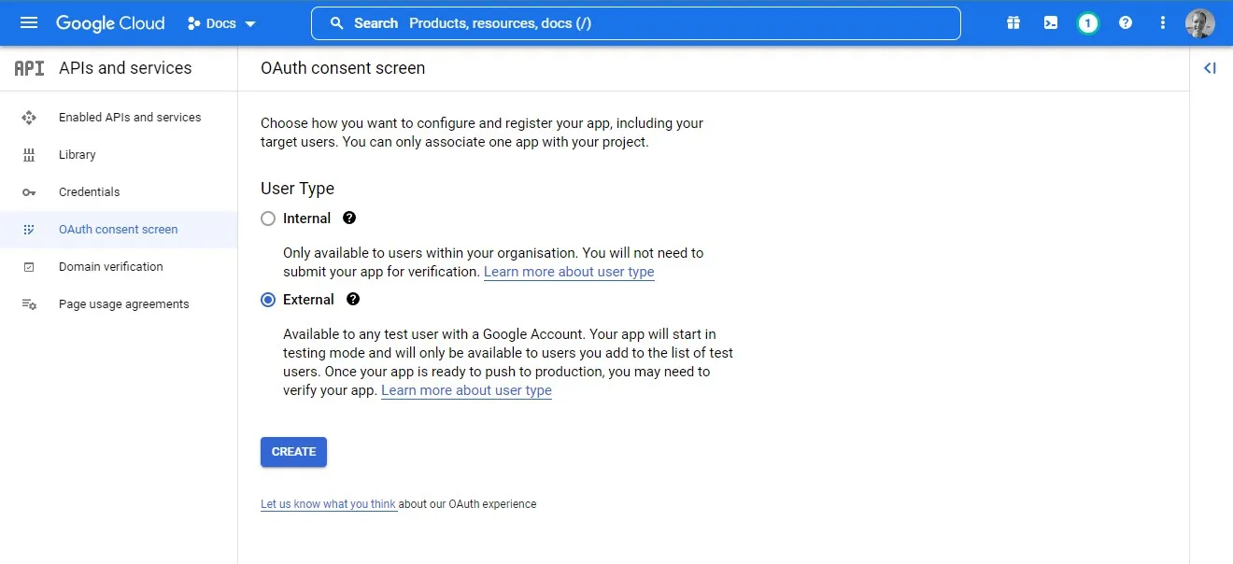
Task: Collapse the panel with the chevron arrow
Action: click(1210, 67)
